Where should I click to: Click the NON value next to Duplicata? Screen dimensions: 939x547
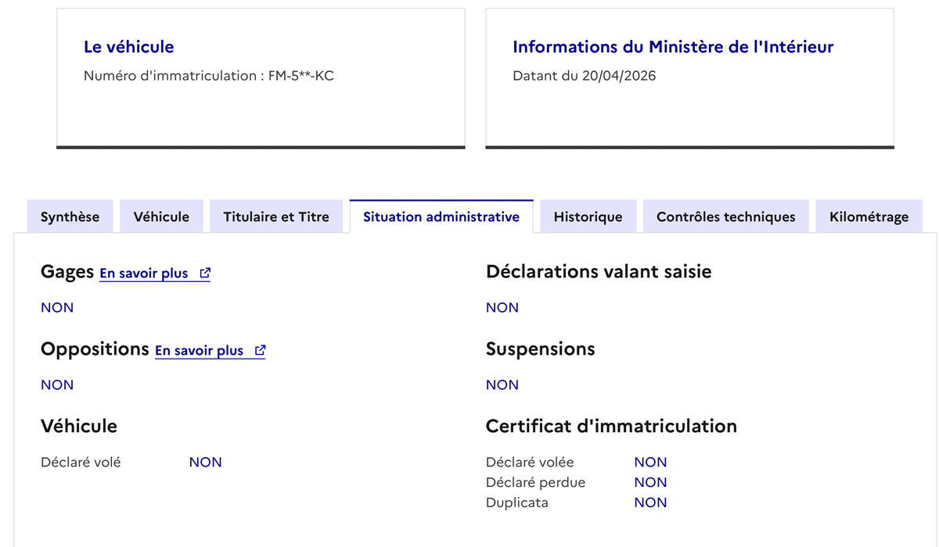651,502
